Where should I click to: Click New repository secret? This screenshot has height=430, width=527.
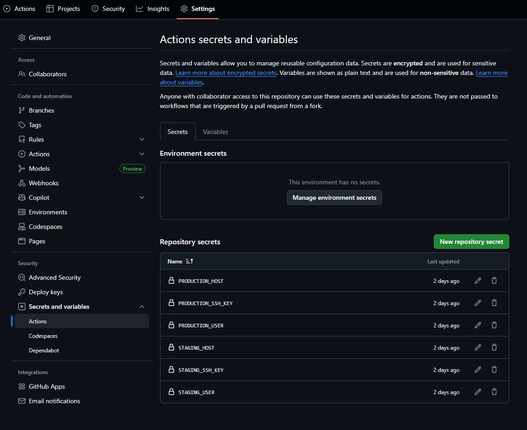pyautogui.click(x=471, y=241)
